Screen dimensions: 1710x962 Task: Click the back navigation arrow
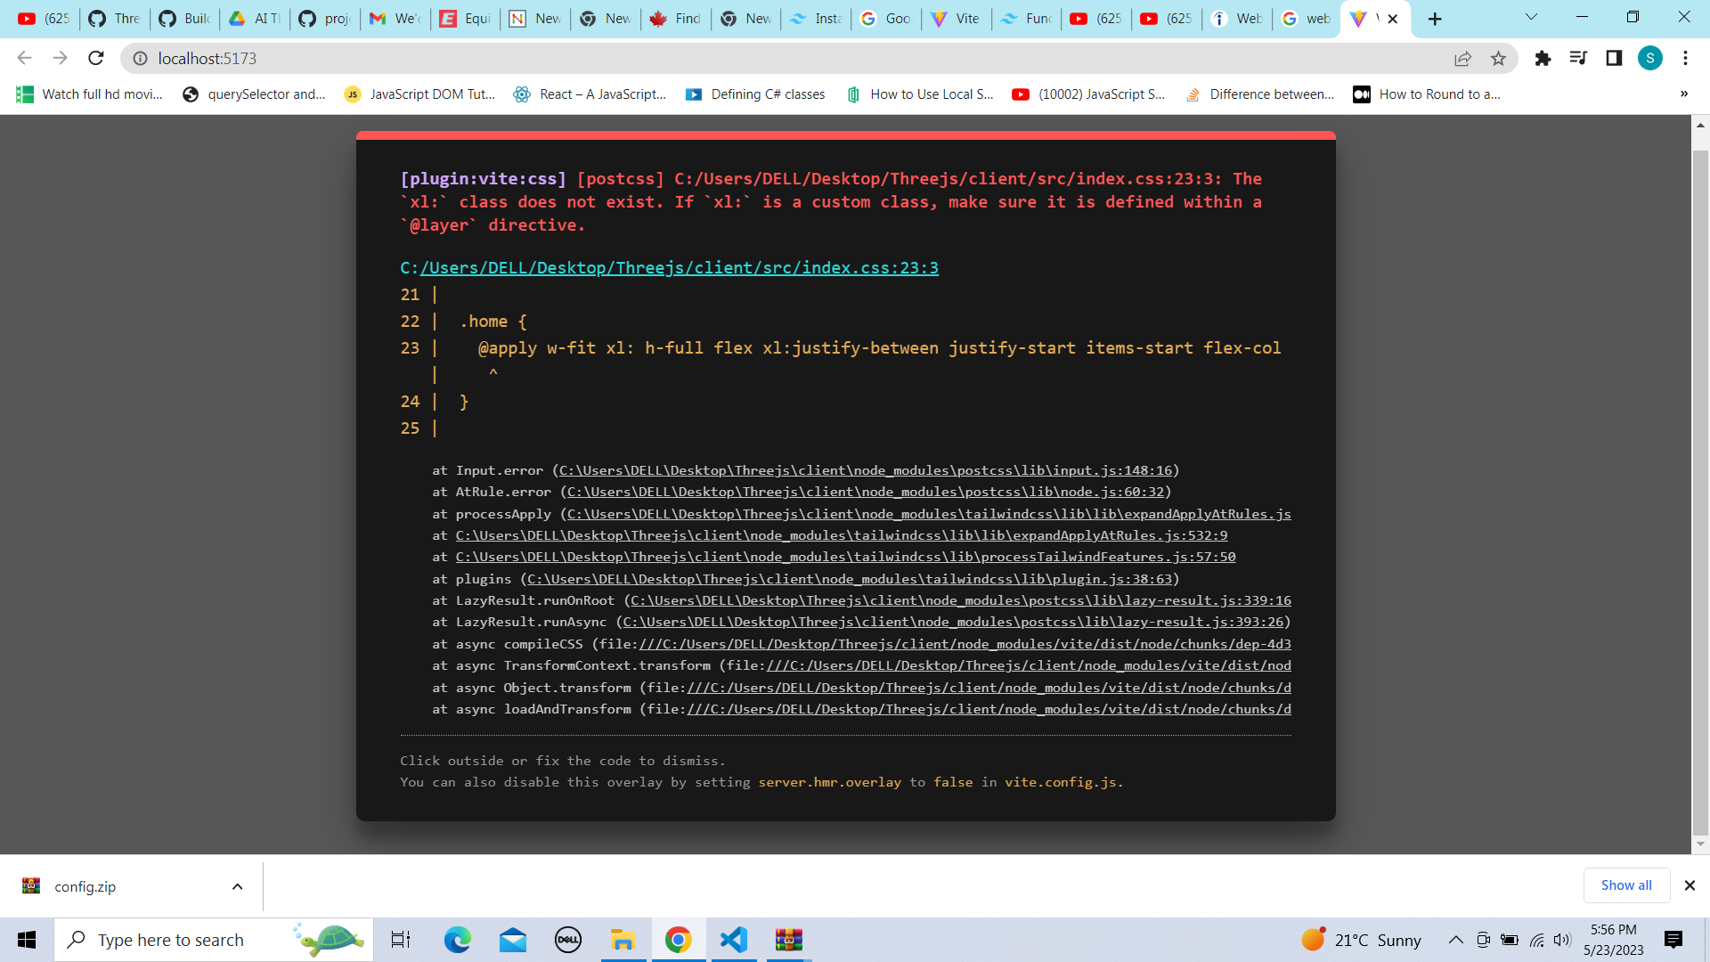click(23, 58)
